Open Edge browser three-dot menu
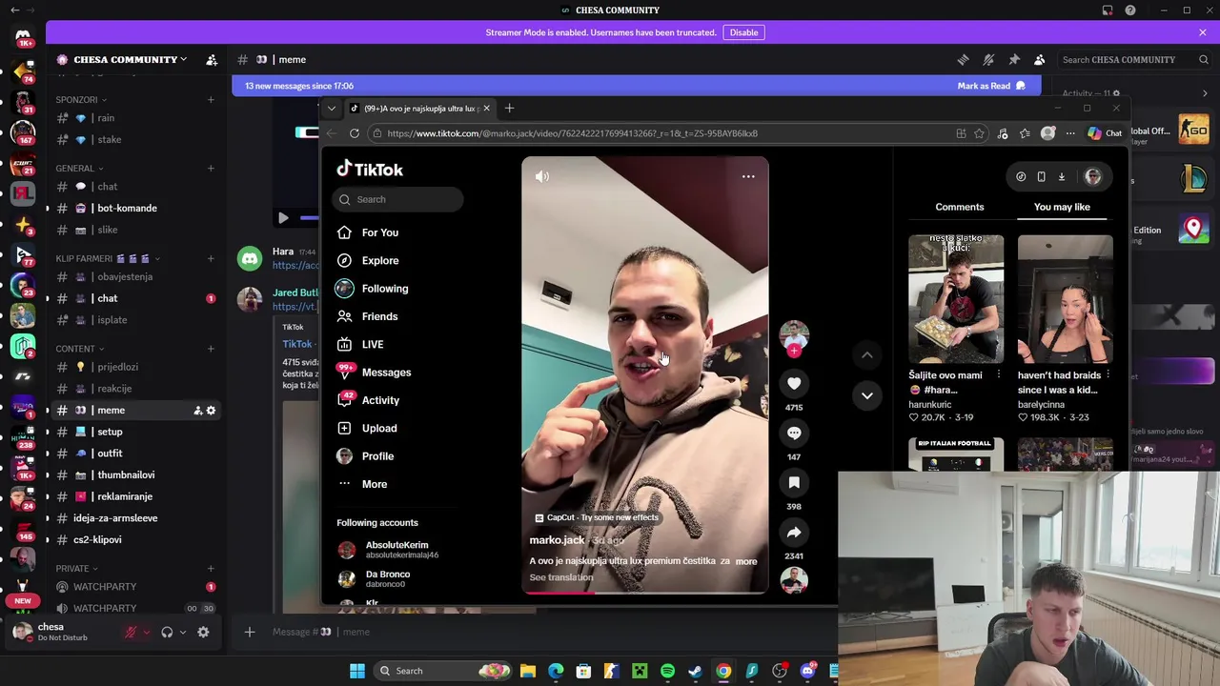This screenshot has height=686, width=1220. [1070, 133]
